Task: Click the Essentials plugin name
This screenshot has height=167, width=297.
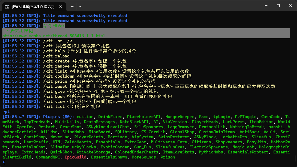Action: coord(108,142)
